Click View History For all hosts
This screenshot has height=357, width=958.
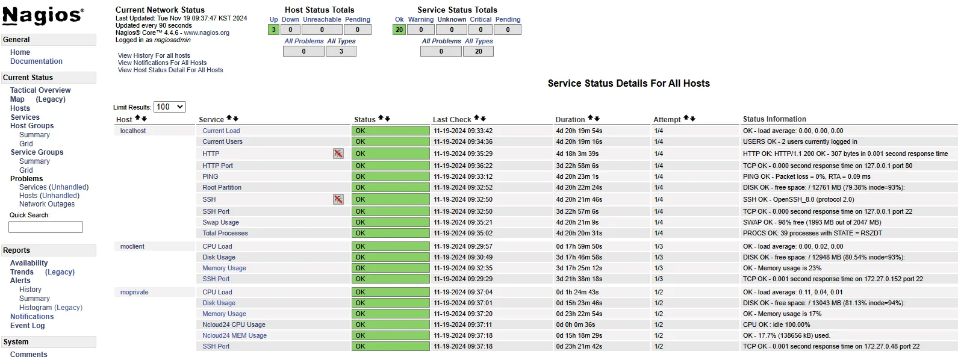(x=154, y=55)
